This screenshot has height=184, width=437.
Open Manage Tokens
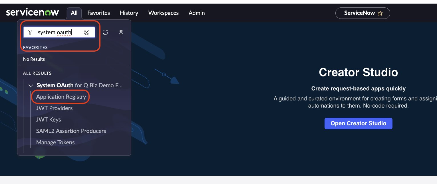point(55,142)
